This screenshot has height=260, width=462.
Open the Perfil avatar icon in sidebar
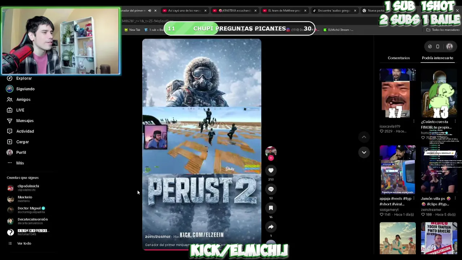coord(10,152)
